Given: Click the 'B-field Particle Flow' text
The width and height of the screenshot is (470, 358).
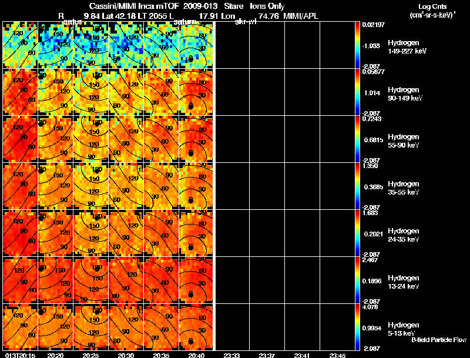Looking at the screenshot, I should (439, 340).
